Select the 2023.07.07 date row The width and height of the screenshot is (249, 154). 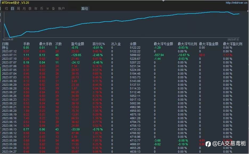point(9,62)
